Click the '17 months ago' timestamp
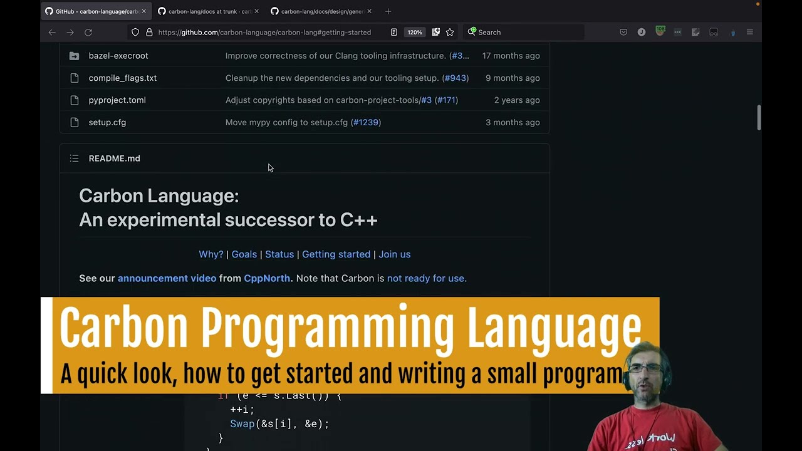The image size is (802, 451). coord(511,56)
